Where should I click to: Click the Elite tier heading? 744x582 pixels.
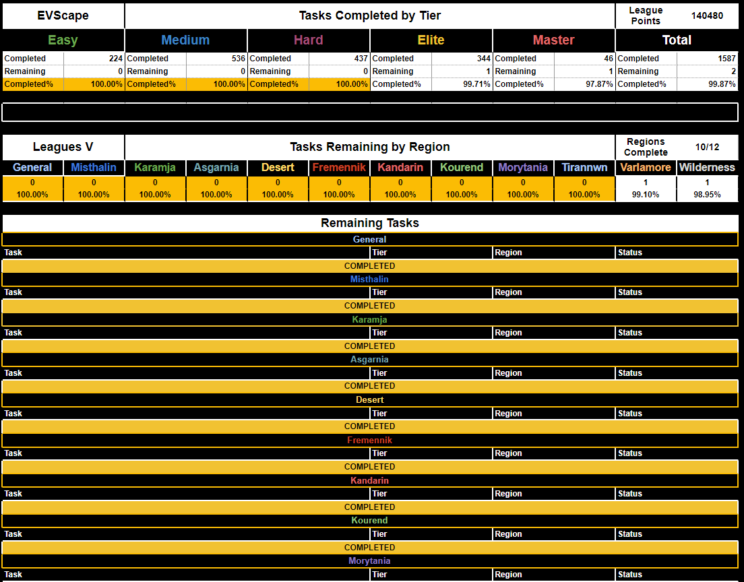[x=431, y=40]
